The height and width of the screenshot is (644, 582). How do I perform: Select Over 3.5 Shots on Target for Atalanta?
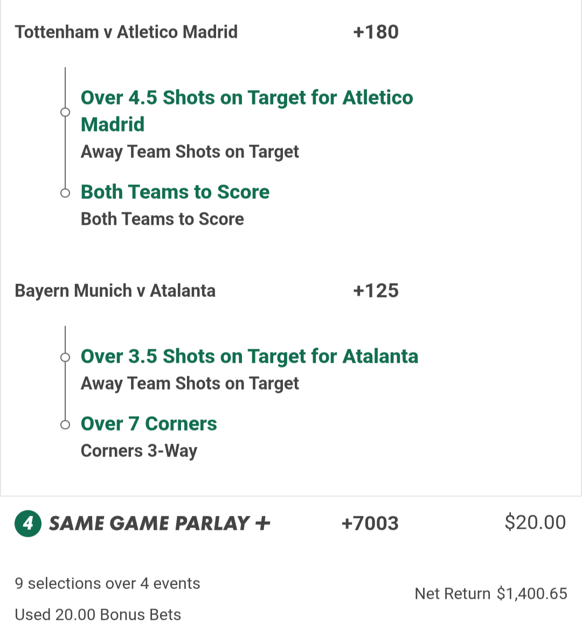coord(249,356)
